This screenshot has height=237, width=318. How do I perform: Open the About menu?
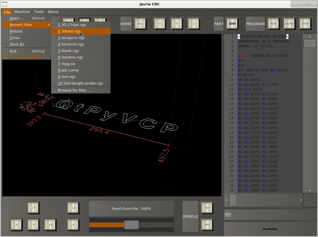pyautogui.click(x=53, y=12)
